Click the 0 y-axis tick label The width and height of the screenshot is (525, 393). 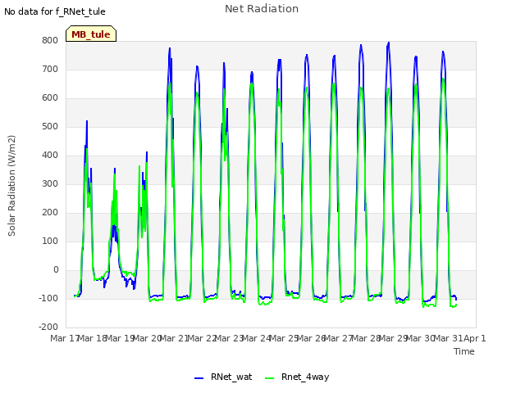click(56, 269)
